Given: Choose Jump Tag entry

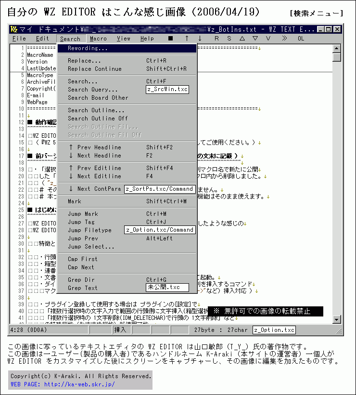Looking at the screenshot, I should coord(127,222).
